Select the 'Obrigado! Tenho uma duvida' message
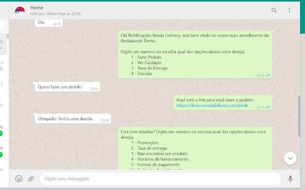Screen dimensions: 305x190 (73, 119)
